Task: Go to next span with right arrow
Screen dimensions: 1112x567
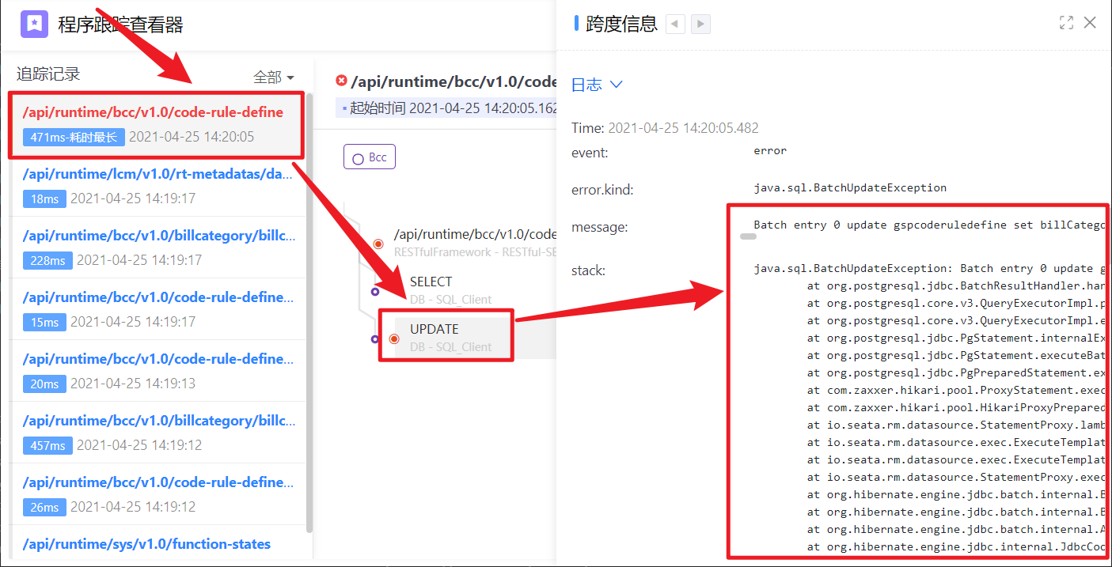Action: pos(700,24)
